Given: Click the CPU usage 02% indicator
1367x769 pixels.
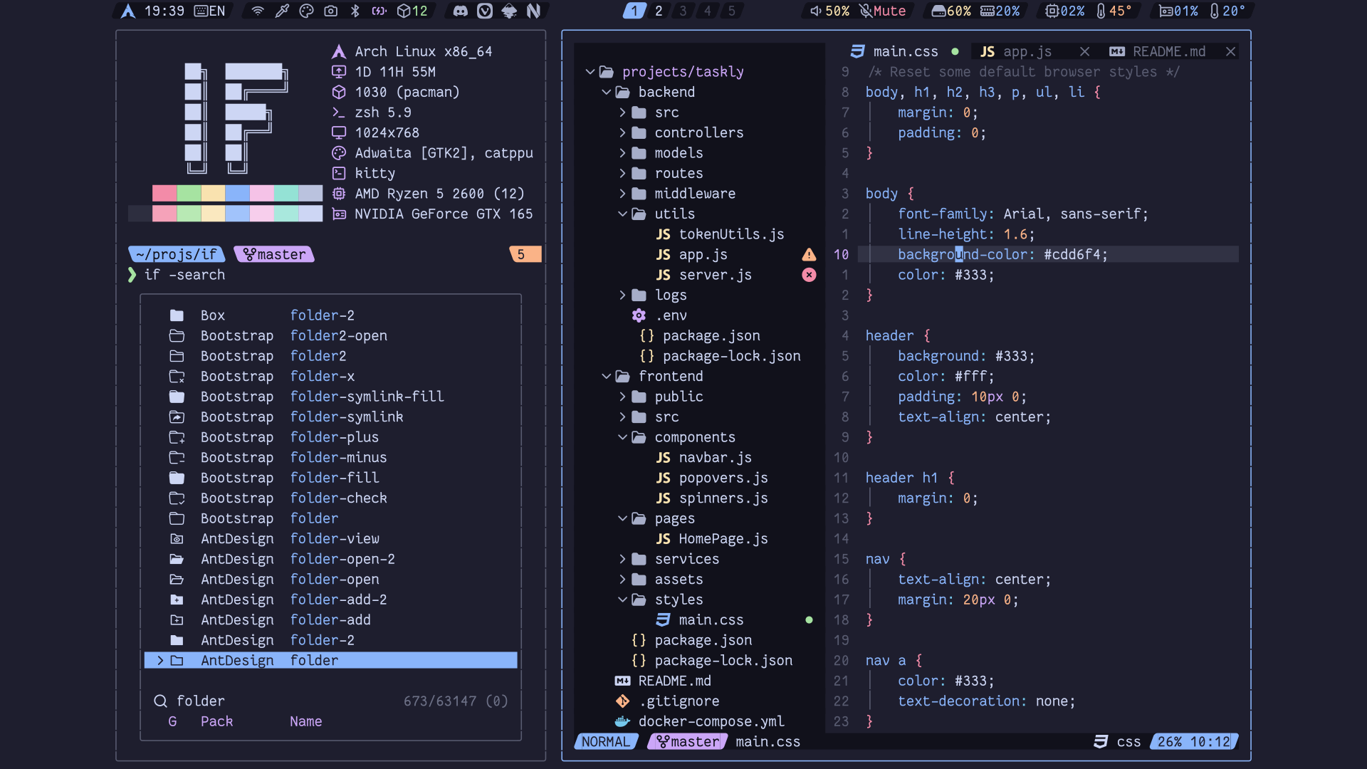Looking at the screenshot, I should pos(1065,11).
